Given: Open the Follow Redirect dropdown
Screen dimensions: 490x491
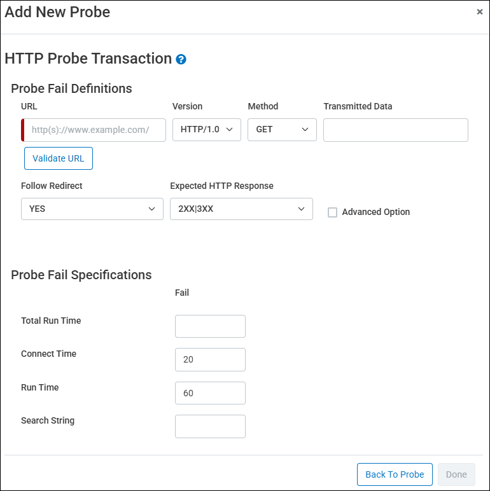Looking at the screenshot, I should click(92, 209).
